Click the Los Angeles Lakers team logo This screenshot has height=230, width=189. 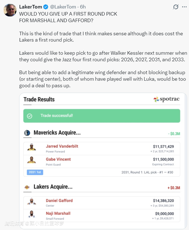pyautogui.click(x=27, y=187)
